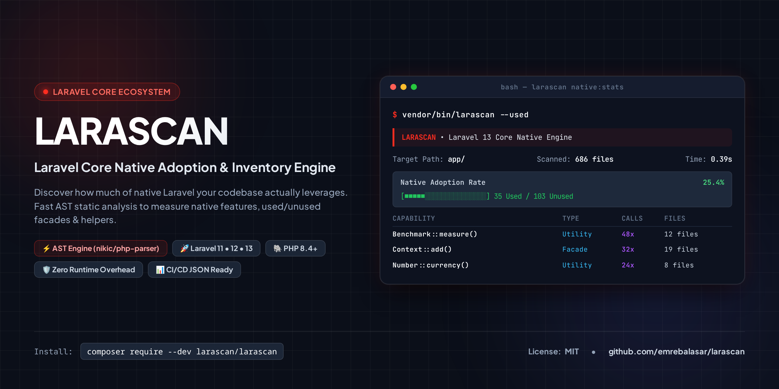Viewport: 779px width, 389px height.
Task: Click the large LARASCAN heading
Action: [x=131, y=131]
